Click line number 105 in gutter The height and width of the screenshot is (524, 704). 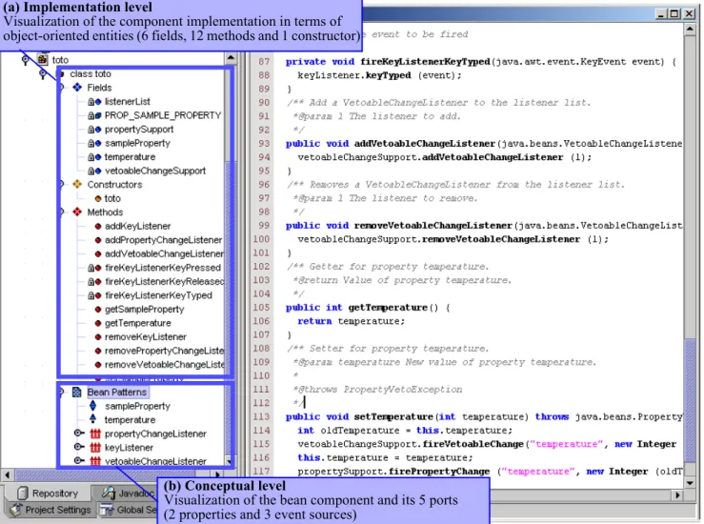coord(261,308)
